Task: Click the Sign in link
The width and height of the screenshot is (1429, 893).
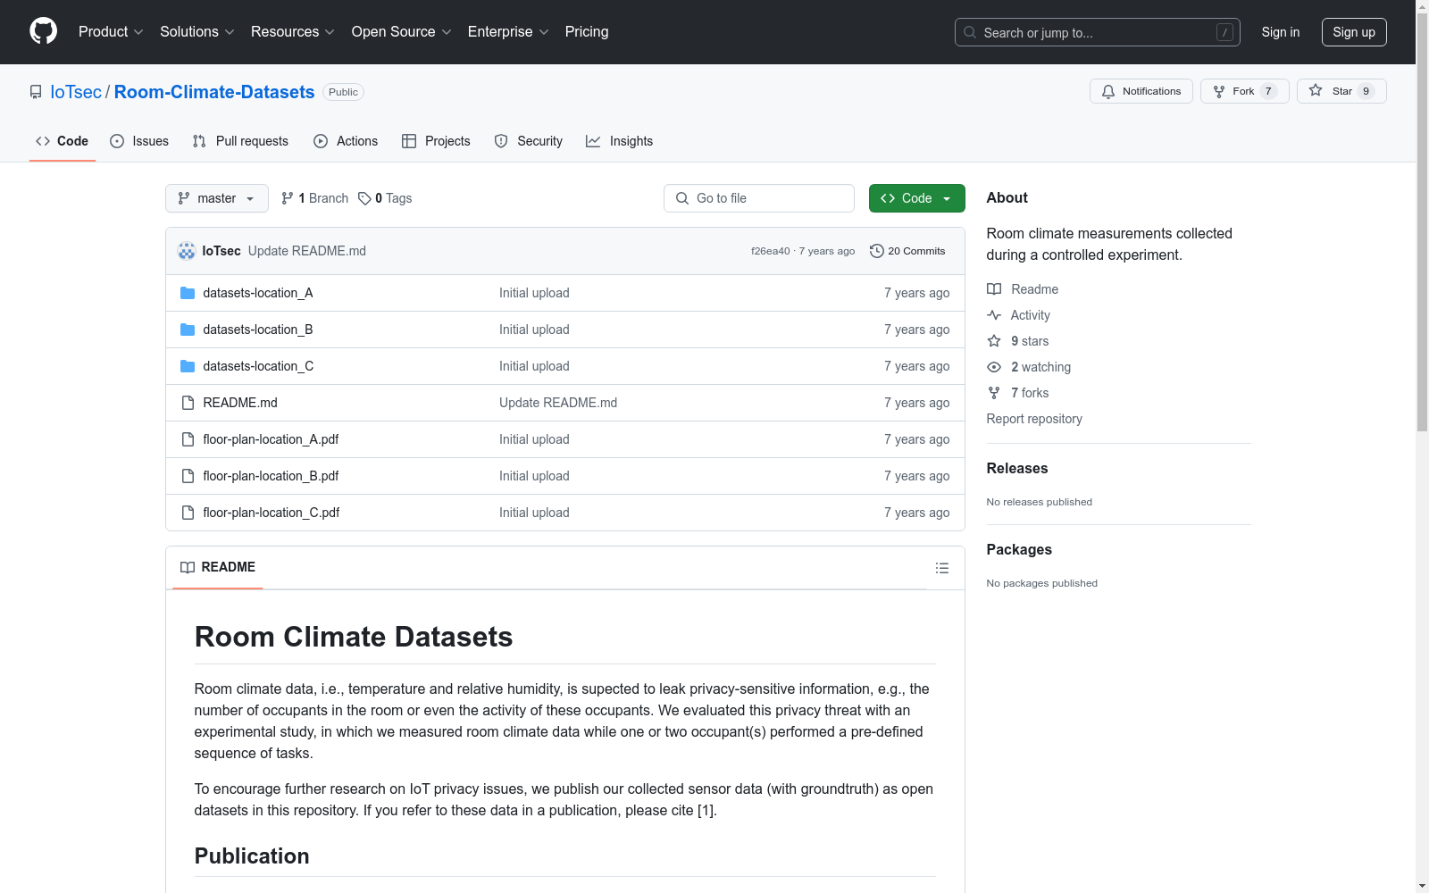Action: (1280, 32)
